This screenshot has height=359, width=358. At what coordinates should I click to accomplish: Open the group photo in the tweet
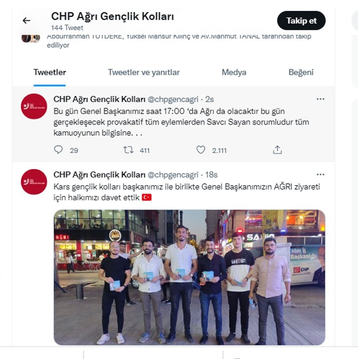[190, 277]
